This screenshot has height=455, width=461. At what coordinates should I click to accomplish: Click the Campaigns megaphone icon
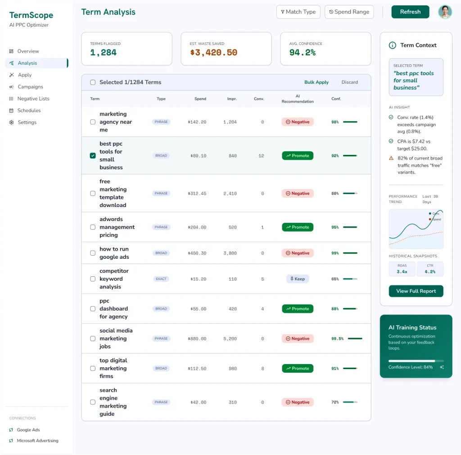(x=11, y=87)
